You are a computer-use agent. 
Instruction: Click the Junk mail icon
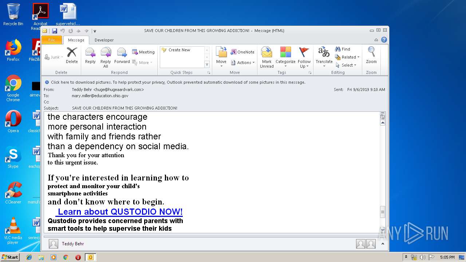pos(54,57)
